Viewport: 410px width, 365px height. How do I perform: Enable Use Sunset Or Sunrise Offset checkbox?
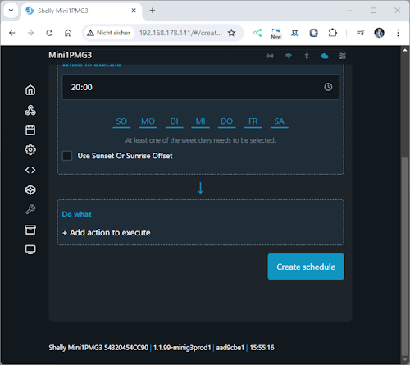point(67,156)
